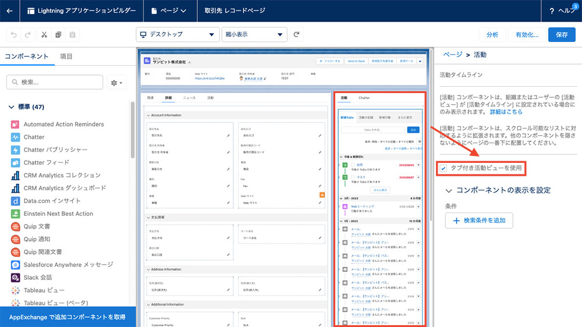Click the component 検索 field

click(x=55, y=82)
